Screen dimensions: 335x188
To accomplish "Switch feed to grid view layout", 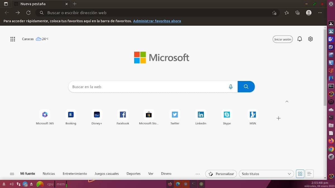I will [x=300, y=174].
